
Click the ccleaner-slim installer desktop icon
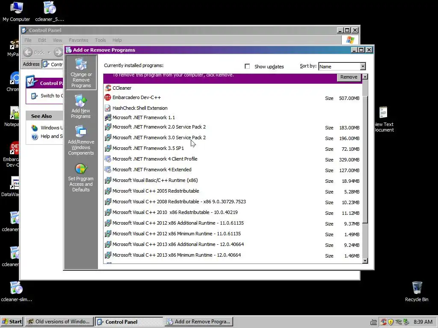(x=16, y=288)
